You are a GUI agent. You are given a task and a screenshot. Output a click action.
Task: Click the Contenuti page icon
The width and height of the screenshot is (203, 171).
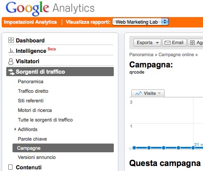10,167
